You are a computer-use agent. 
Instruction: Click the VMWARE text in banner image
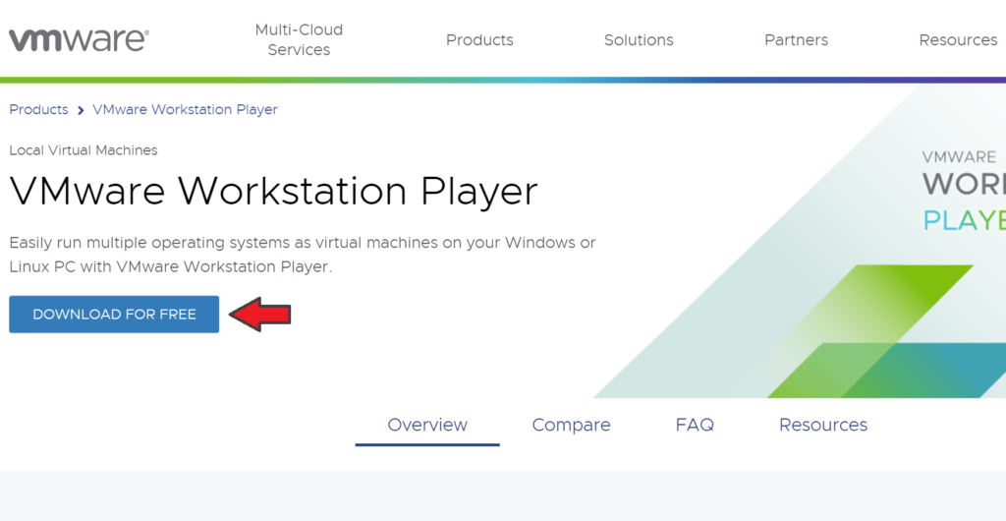(x=959, y=157)
